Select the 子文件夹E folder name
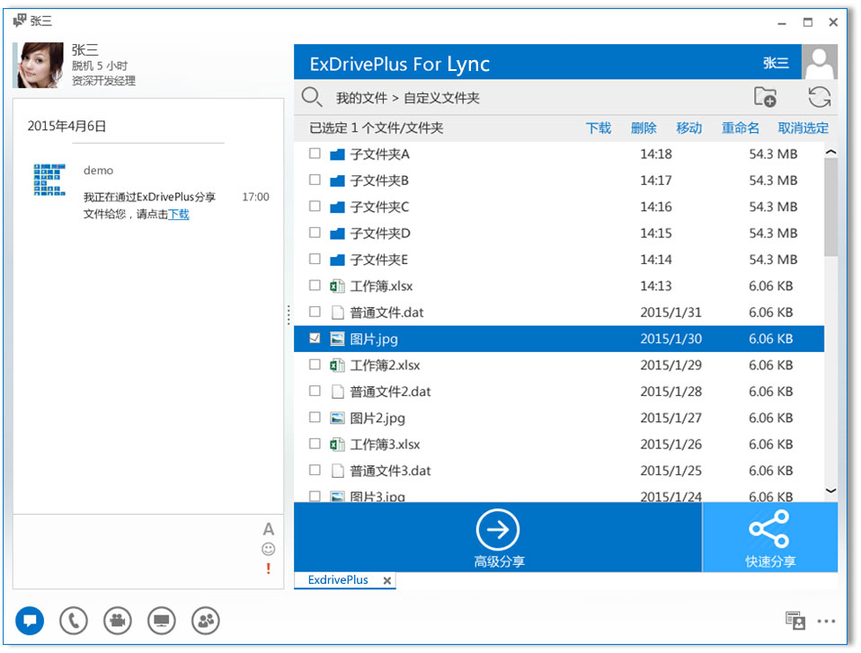This screenshot has height=653, width=861. coord(379,260)
